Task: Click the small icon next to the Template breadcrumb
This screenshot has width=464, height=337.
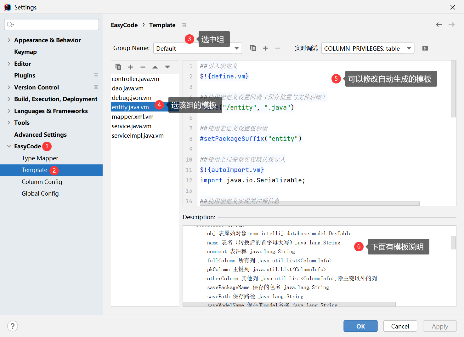Action: tap(184, 25)
